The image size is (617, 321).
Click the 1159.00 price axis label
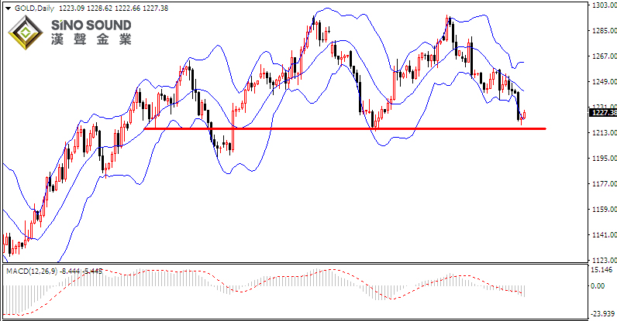click(x=604, y=210)
